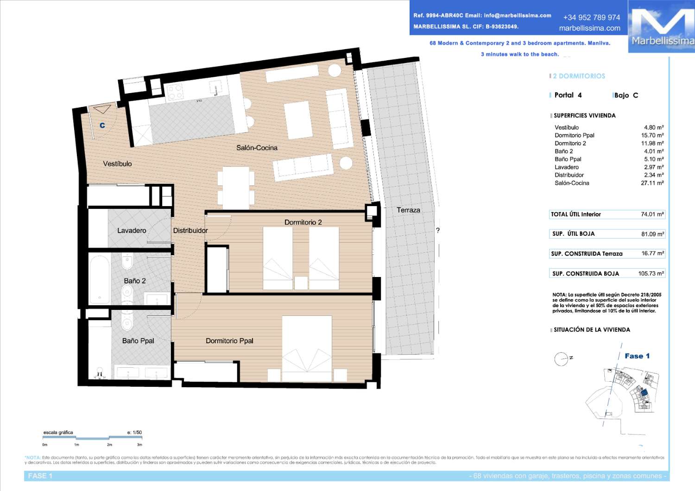Click the Baño 2 4.01 m² value
This screenshot has width=695, height=491.
coord(654,151)
